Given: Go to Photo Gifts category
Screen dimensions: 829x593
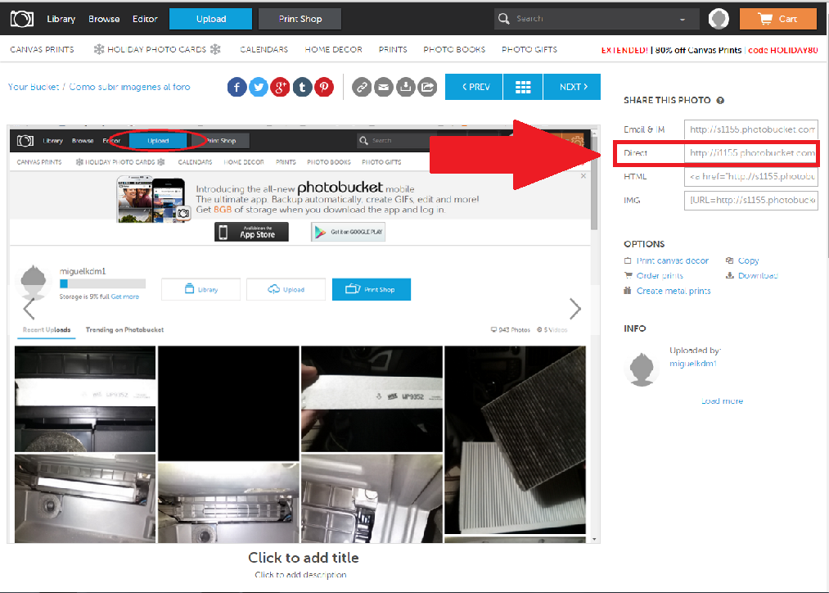Looking at the screenshot, I should tap(529, 50).
